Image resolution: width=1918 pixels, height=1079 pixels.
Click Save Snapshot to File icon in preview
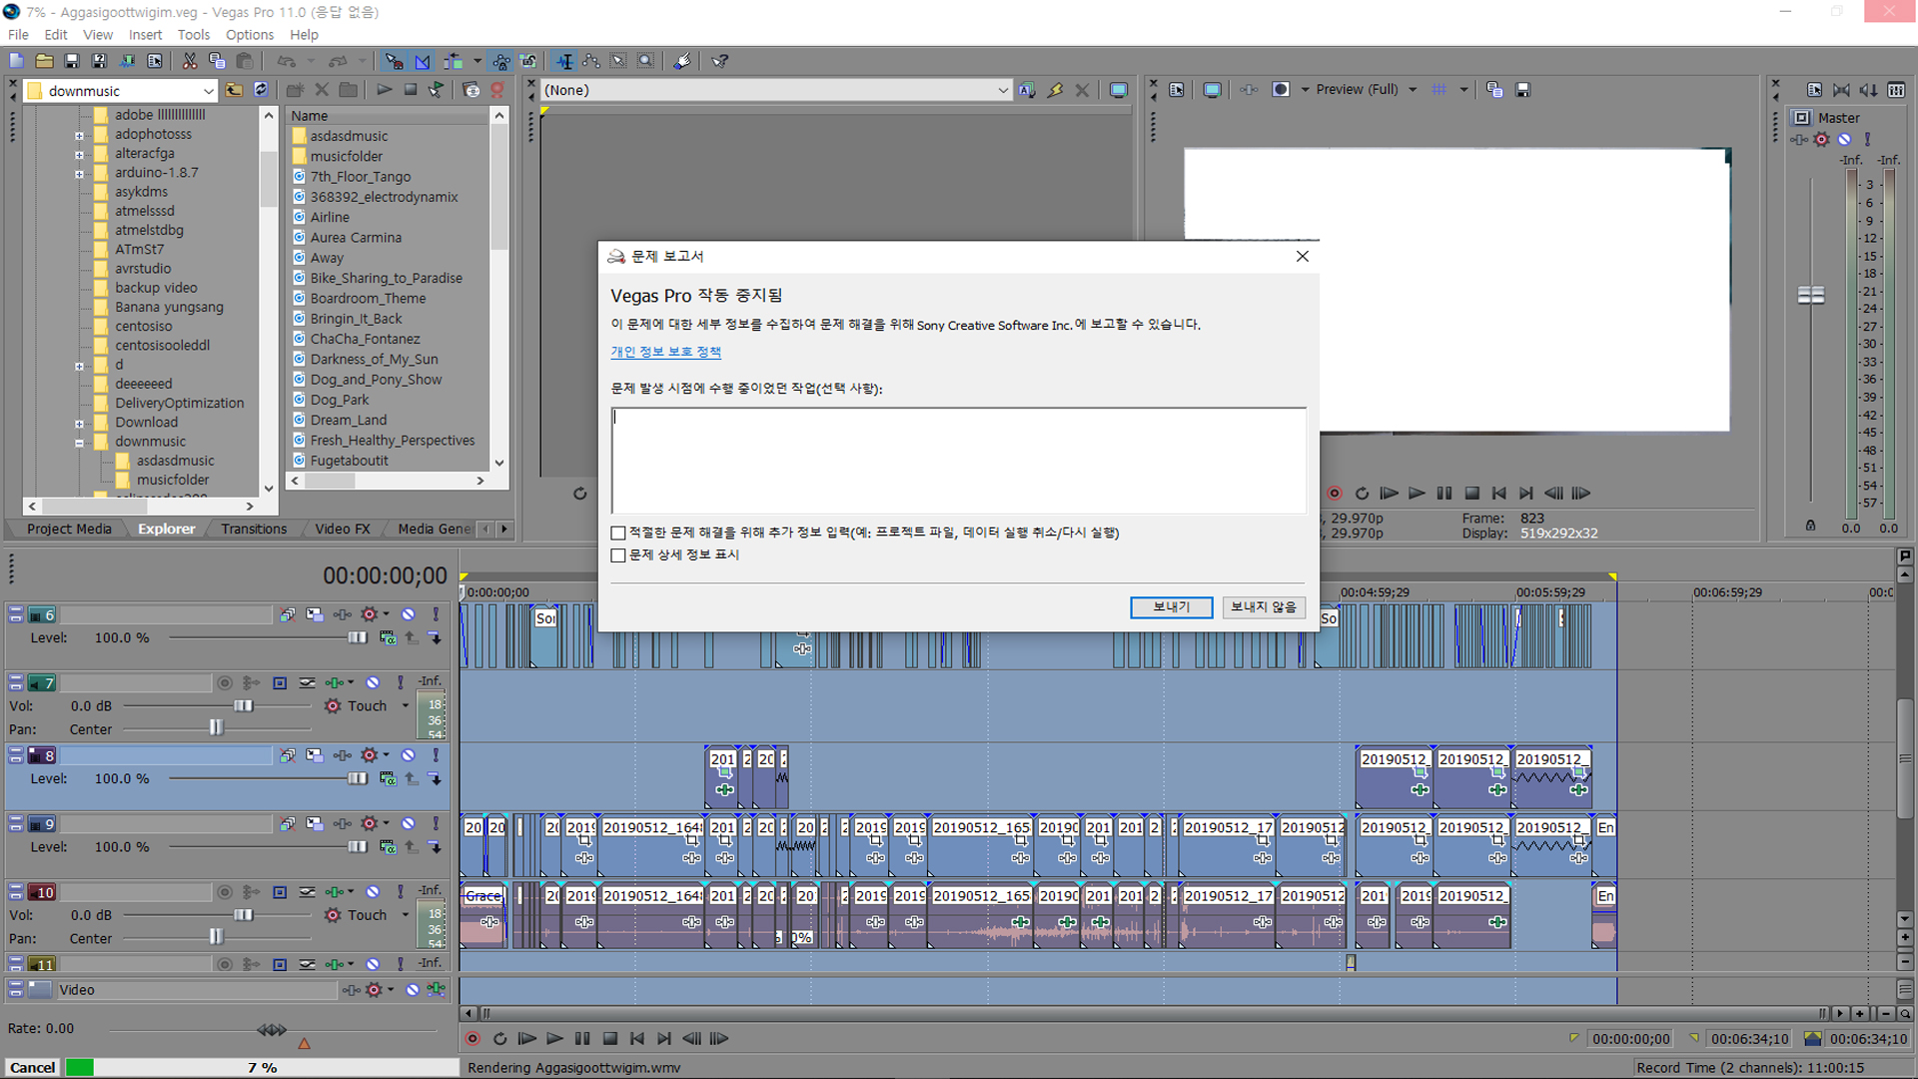(x=1522, y=90)
